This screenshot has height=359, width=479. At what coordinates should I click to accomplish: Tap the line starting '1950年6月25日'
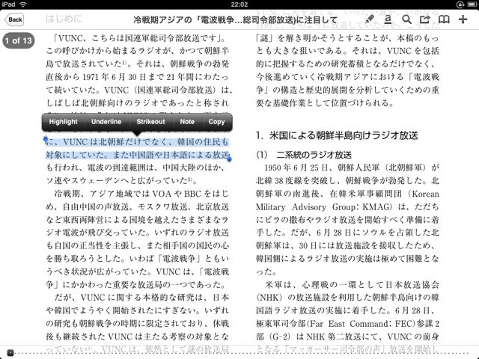click(352, 168)
